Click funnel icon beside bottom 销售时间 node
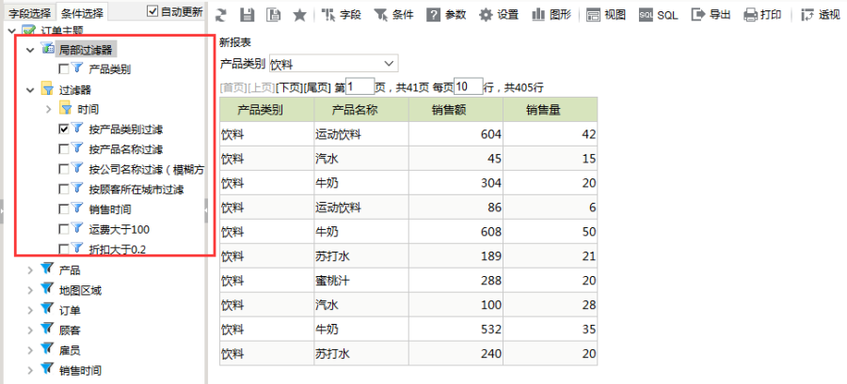847x384 pixels. coord(48,370)
